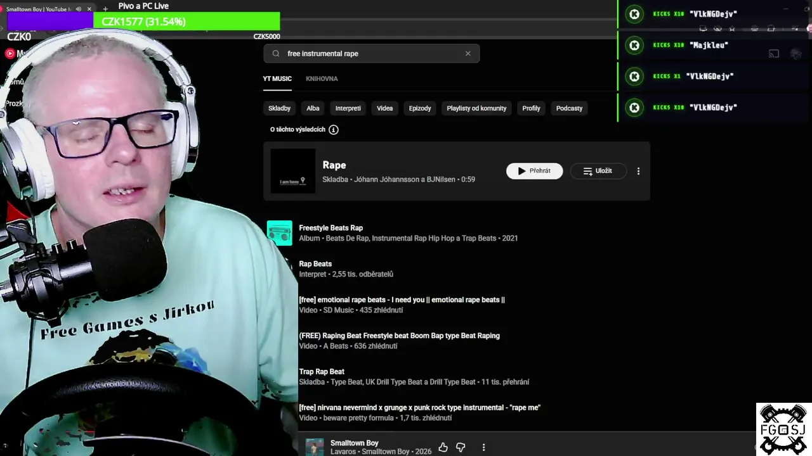This screenshot has width=812, height=456.
Task: Clear the search field with the X
Action: coord(468,54)
